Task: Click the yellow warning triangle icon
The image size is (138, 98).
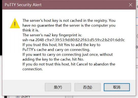Action: [x=15, y=23]
